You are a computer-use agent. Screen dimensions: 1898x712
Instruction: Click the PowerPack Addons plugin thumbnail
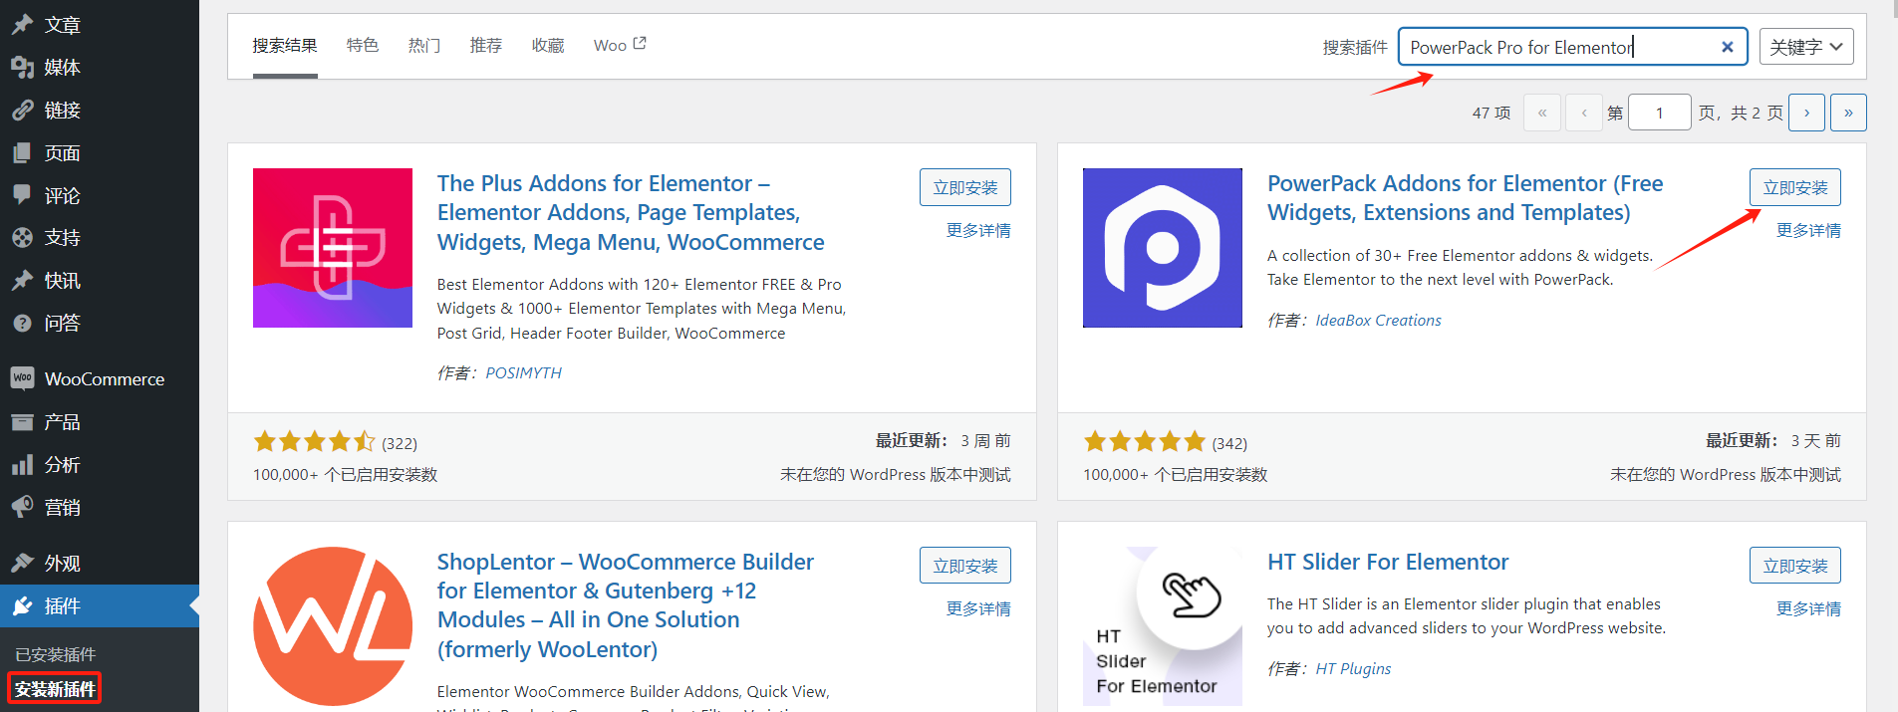1162,248
